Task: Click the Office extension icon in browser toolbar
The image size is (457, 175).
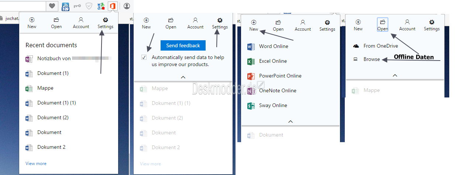Action: [113, 6]
